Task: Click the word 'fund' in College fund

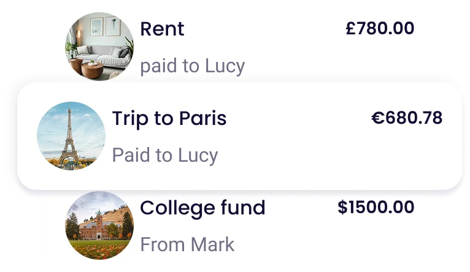Action: pyautogui.click(x=243, y=207)
